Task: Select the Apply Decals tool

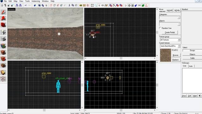Action: click(3, 59)
